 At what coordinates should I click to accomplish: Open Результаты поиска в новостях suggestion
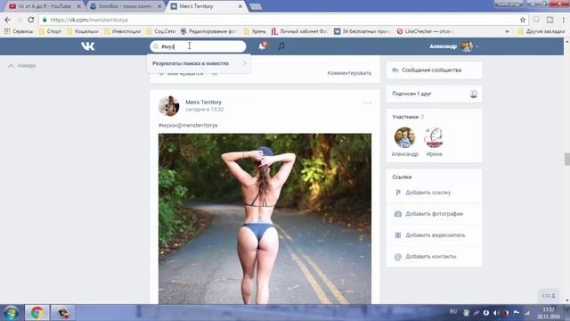pos(199,63)
